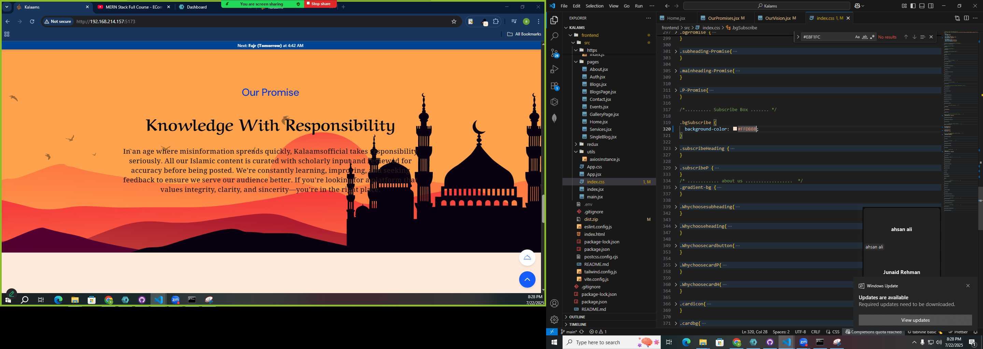
Task: Open Source Control view with 28 badge
Action: click(554, 53)
